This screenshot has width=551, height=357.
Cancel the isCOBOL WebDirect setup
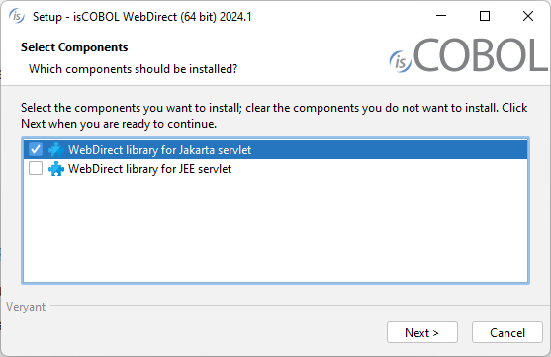tap(507, 332)
